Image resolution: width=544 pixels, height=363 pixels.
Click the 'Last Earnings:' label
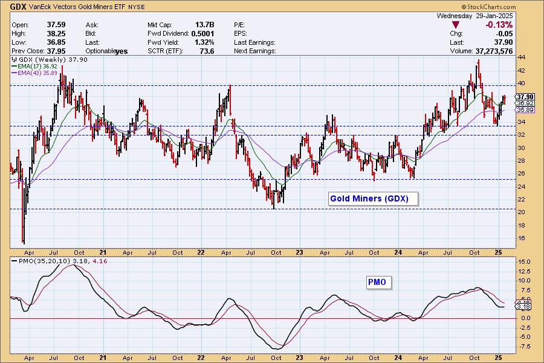click(254, 42)
